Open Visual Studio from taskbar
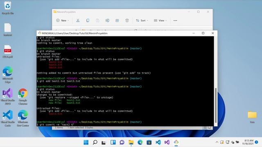This screenshot has width=262, height=147. coord(167,143)
